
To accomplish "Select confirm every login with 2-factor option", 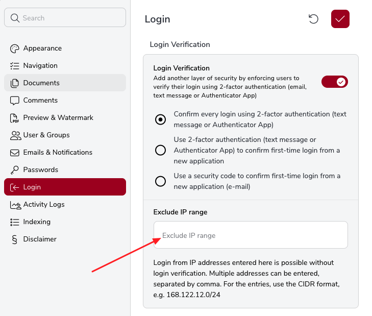I will click(160, 119).
